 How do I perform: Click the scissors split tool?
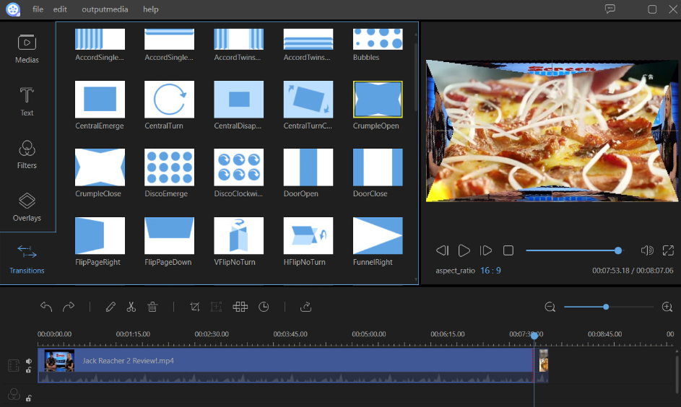[131, 307]
